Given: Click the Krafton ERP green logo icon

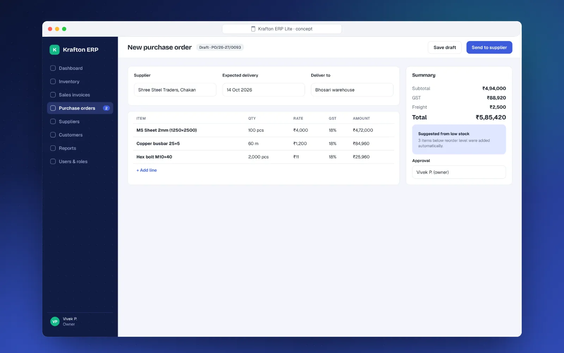Looking at the screenshot, I should pyautogui.click(x=55, y=50).
